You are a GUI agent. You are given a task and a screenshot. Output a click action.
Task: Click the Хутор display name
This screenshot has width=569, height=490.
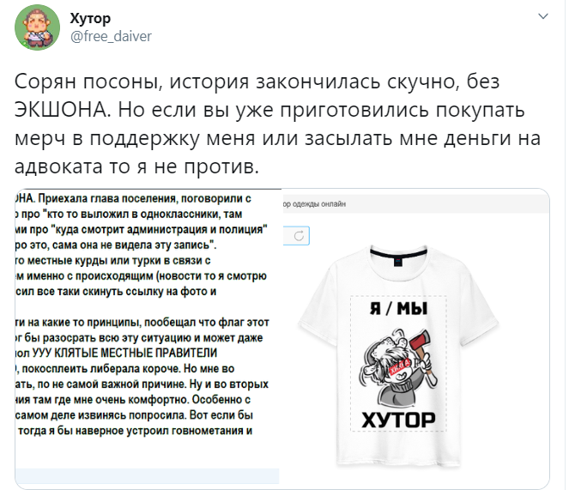click(90, 18)
